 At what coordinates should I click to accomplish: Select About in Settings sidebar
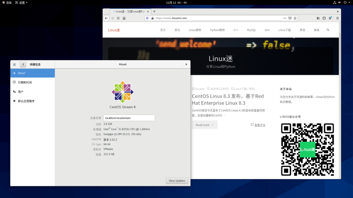32,73
